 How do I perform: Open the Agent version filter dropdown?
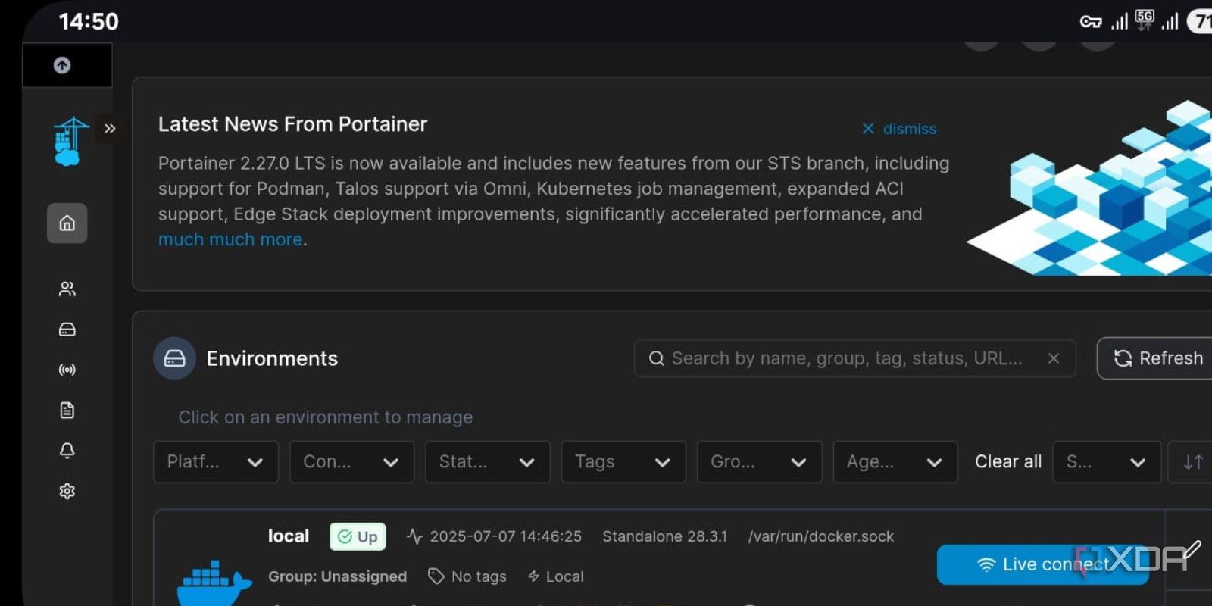895,462
